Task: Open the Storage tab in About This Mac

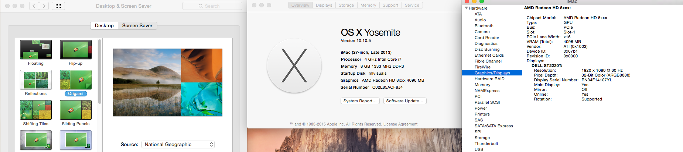Action: pos(346,5)
